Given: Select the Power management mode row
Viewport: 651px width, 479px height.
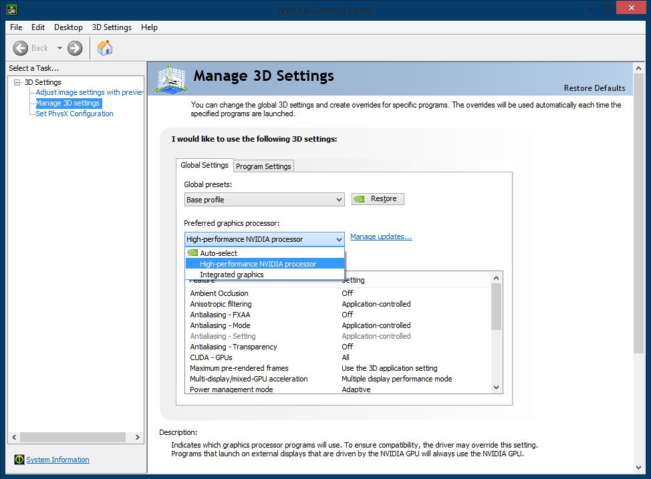Looking at the screenshot, I should click(338, 389).
